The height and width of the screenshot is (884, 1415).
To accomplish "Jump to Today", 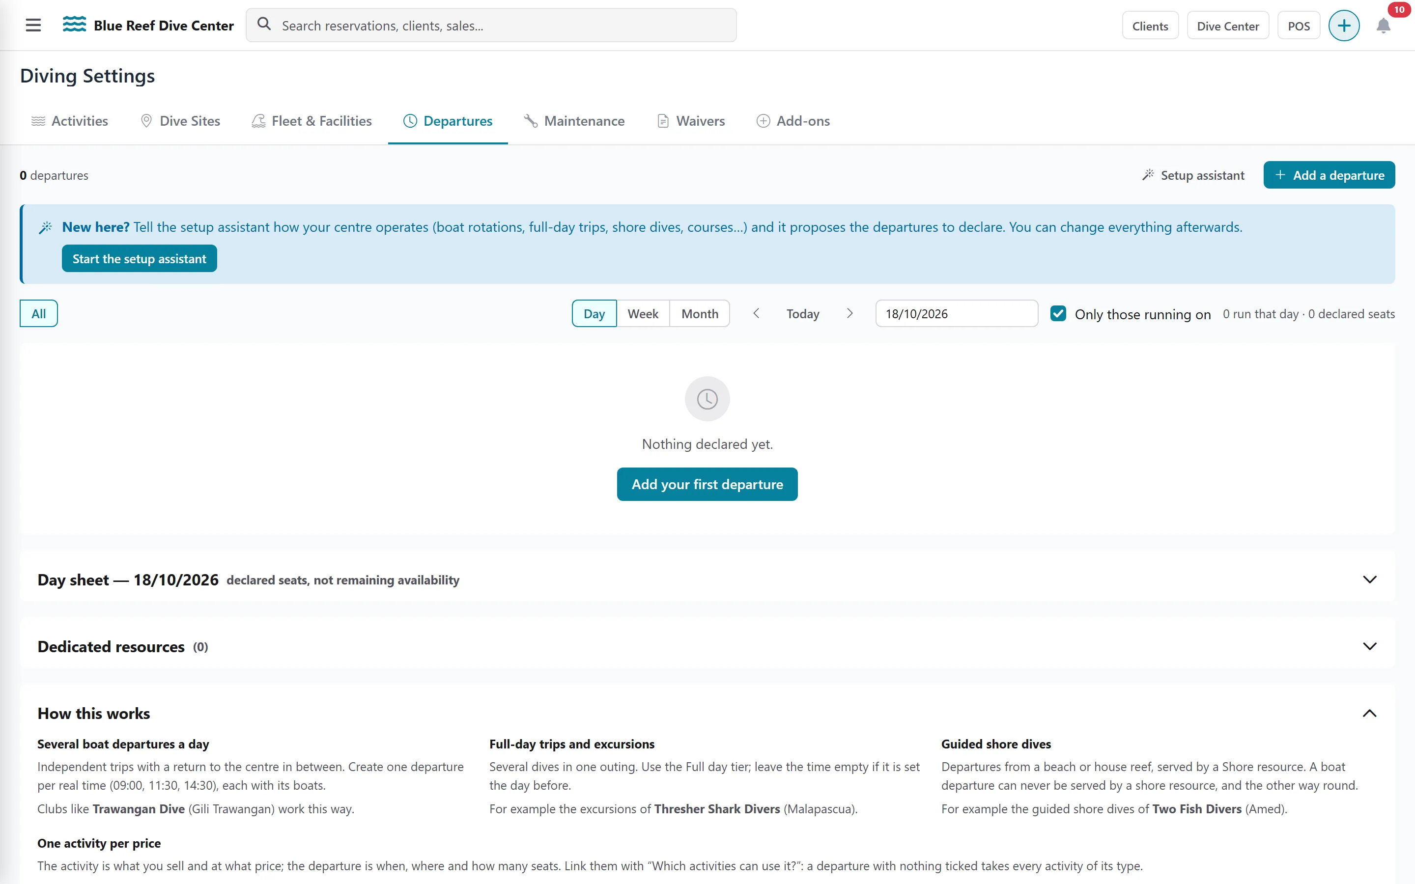I will tap(802, 314).
